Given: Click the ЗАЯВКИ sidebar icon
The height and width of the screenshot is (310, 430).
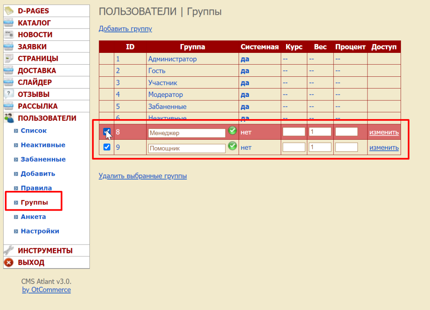Looking at the screenshot, I should [x=9, y=47].
